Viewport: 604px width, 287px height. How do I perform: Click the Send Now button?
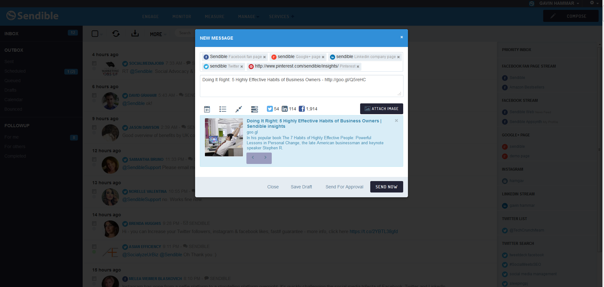[x=386, y=187]
